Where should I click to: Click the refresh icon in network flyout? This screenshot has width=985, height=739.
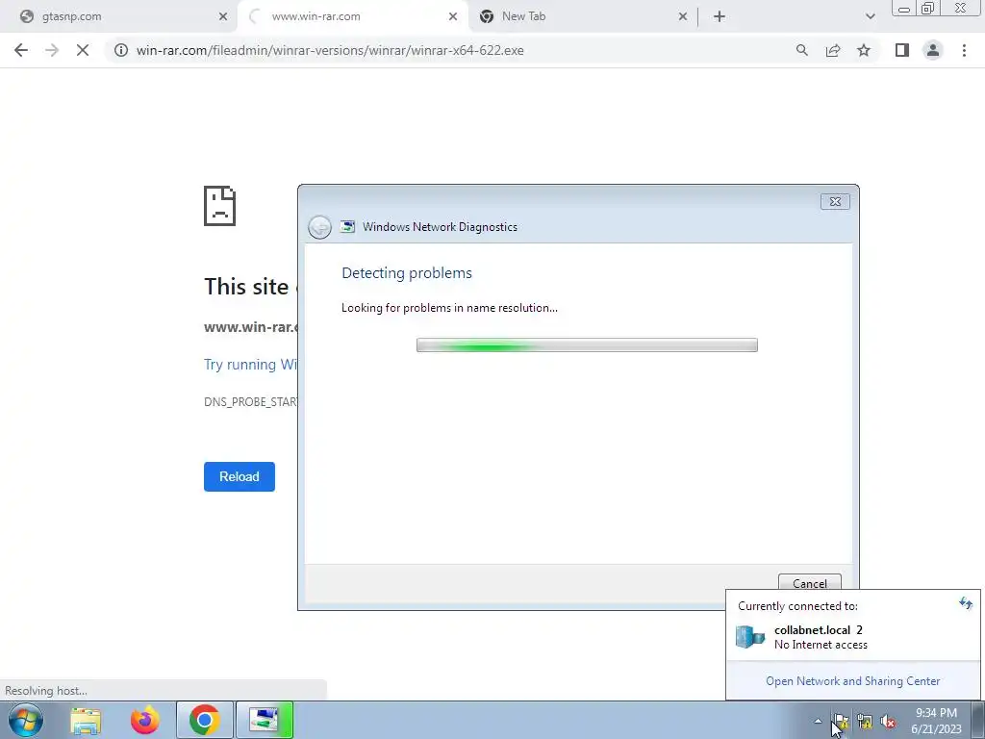tap(966, 604)
